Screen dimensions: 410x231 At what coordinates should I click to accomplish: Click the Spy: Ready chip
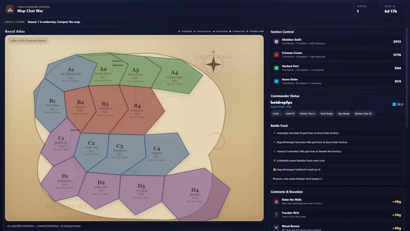(x=344, y=114)
